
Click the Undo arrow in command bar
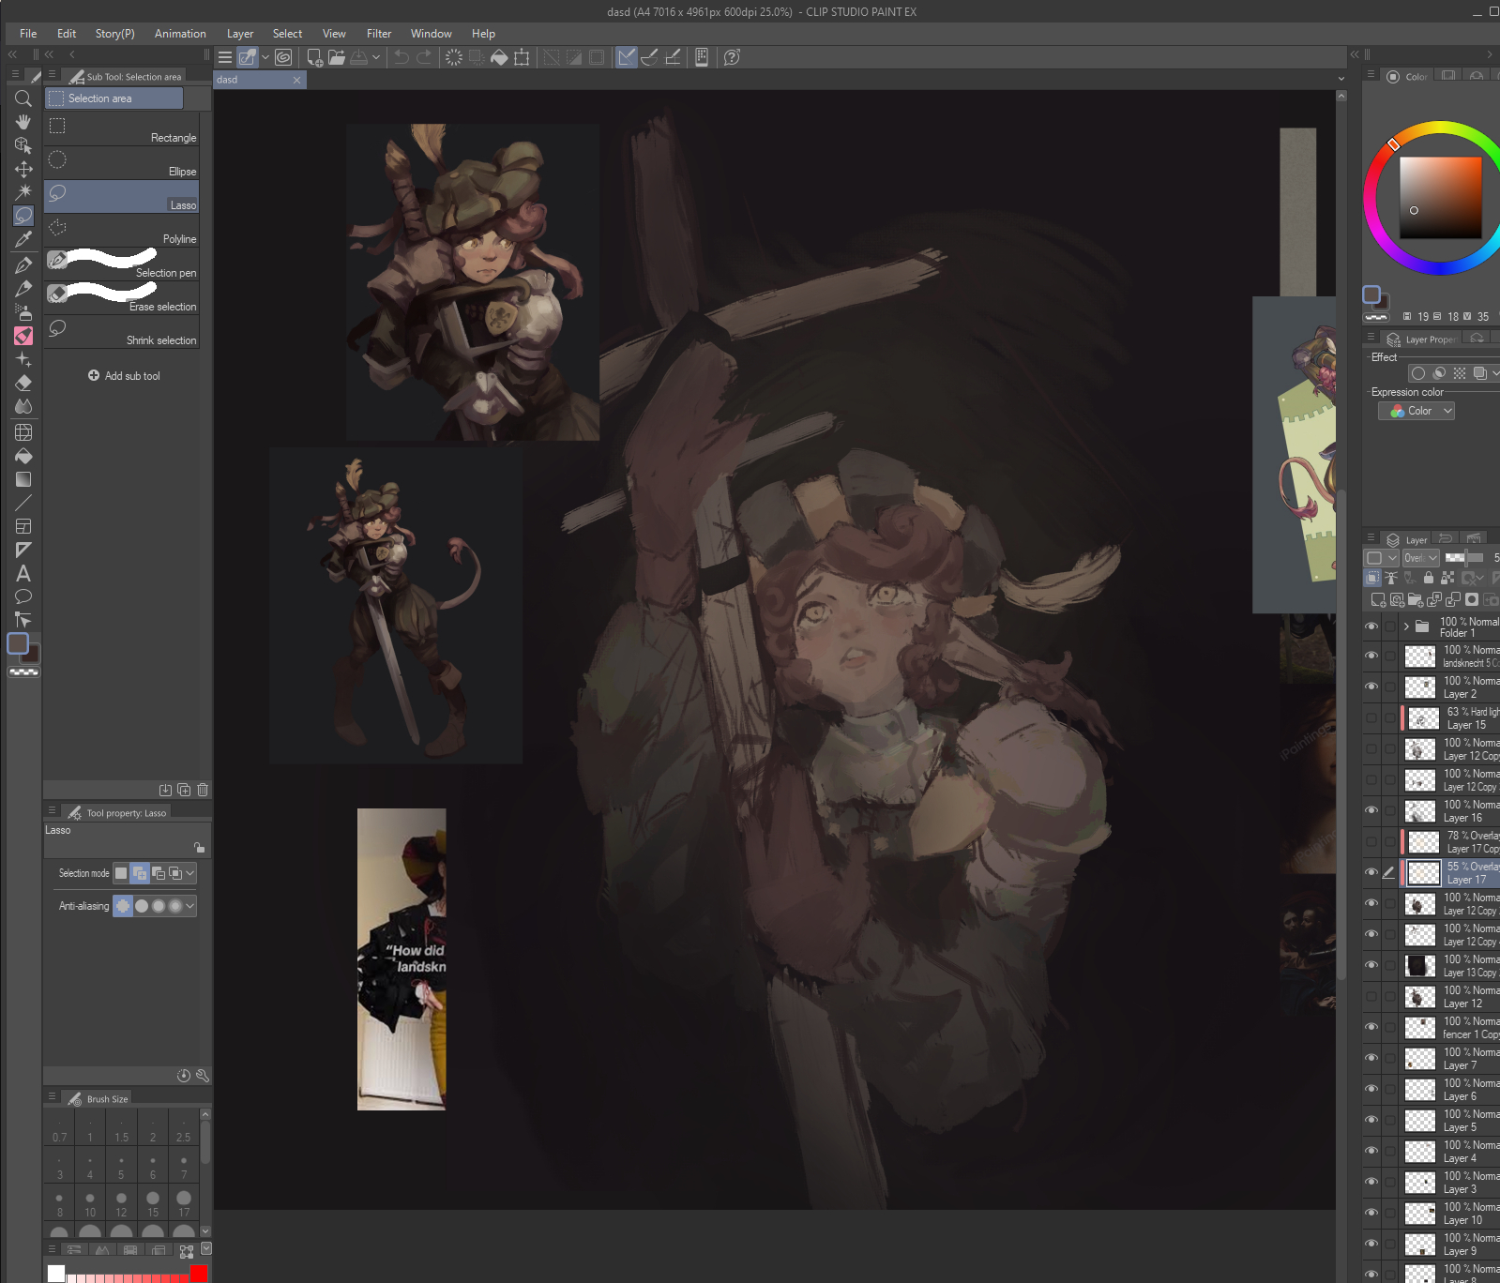(x=402, y=57)
